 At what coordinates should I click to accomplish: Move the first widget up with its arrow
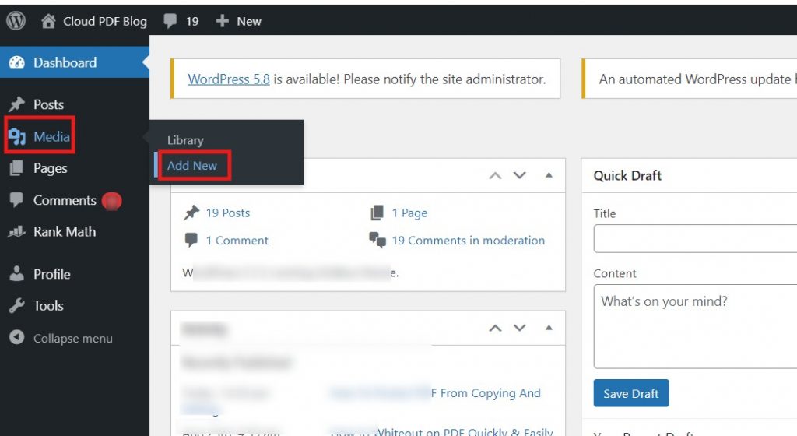pos(495,175)
